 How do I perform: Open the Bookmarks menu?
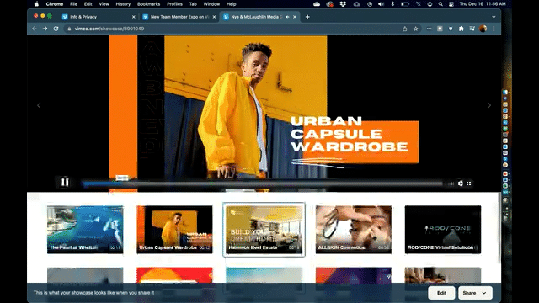pos(148,4)
